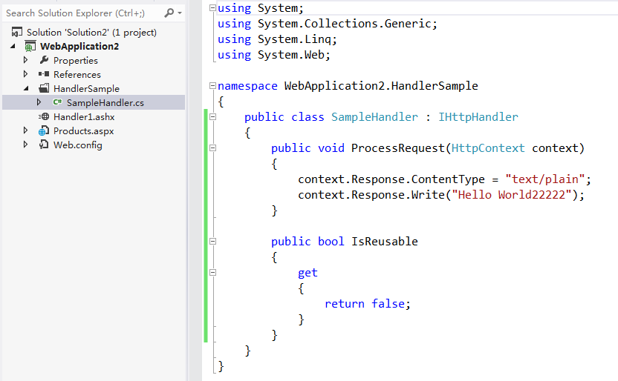Focus the Search Solution Explorer input field
618x381 pixels.
point(94,13)
